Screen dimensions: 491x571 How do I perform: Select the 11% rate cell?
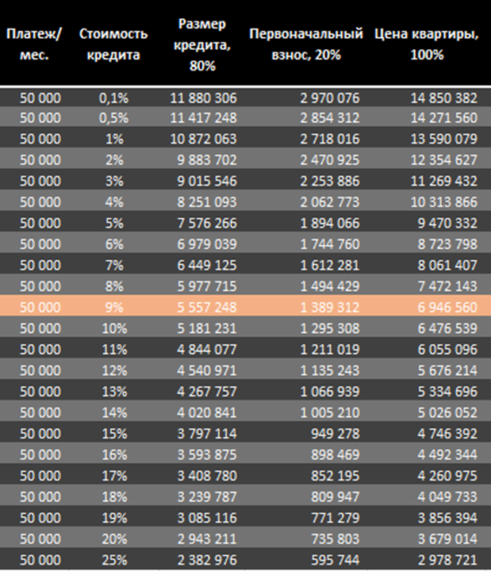pos(114,350)
